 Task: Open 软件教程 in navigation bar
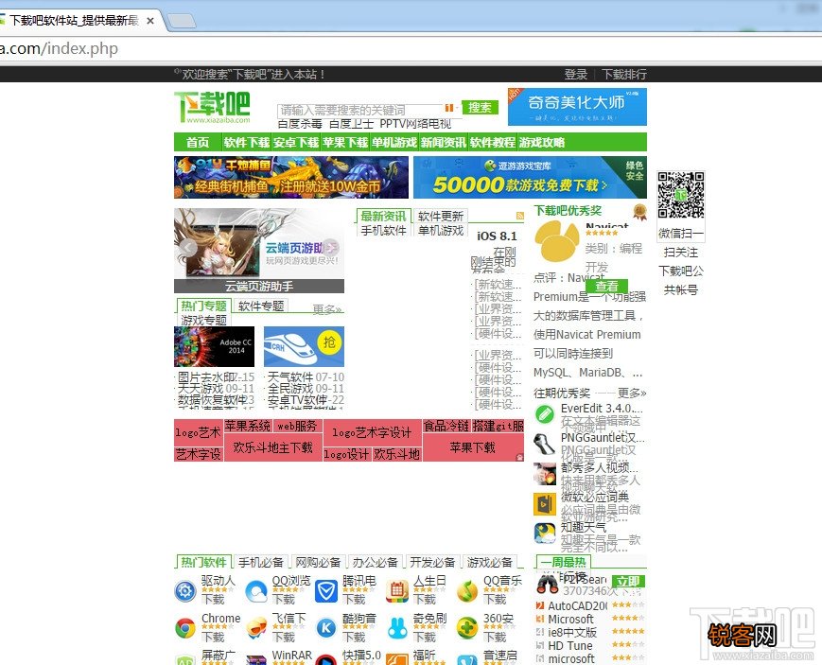coord(493,142)
